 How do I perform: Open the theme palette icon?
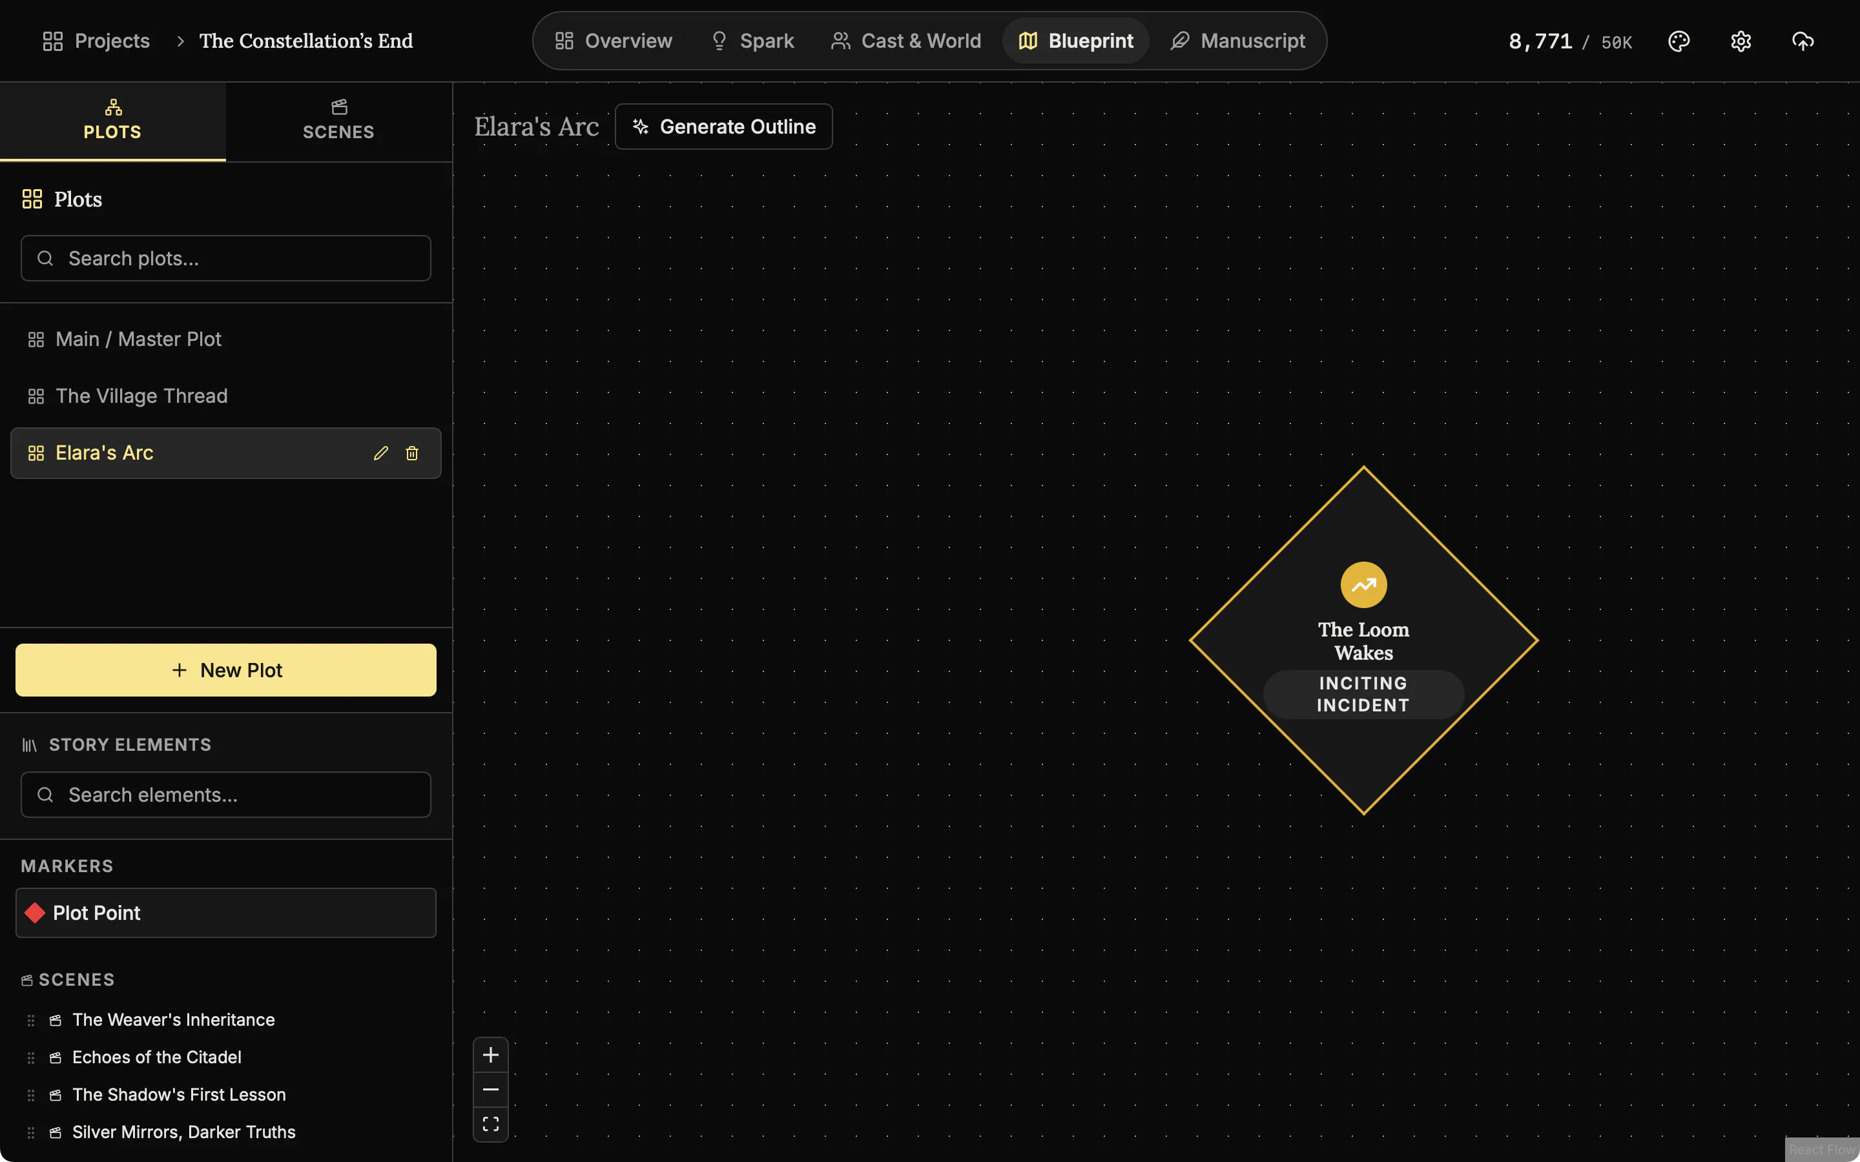1679,41
